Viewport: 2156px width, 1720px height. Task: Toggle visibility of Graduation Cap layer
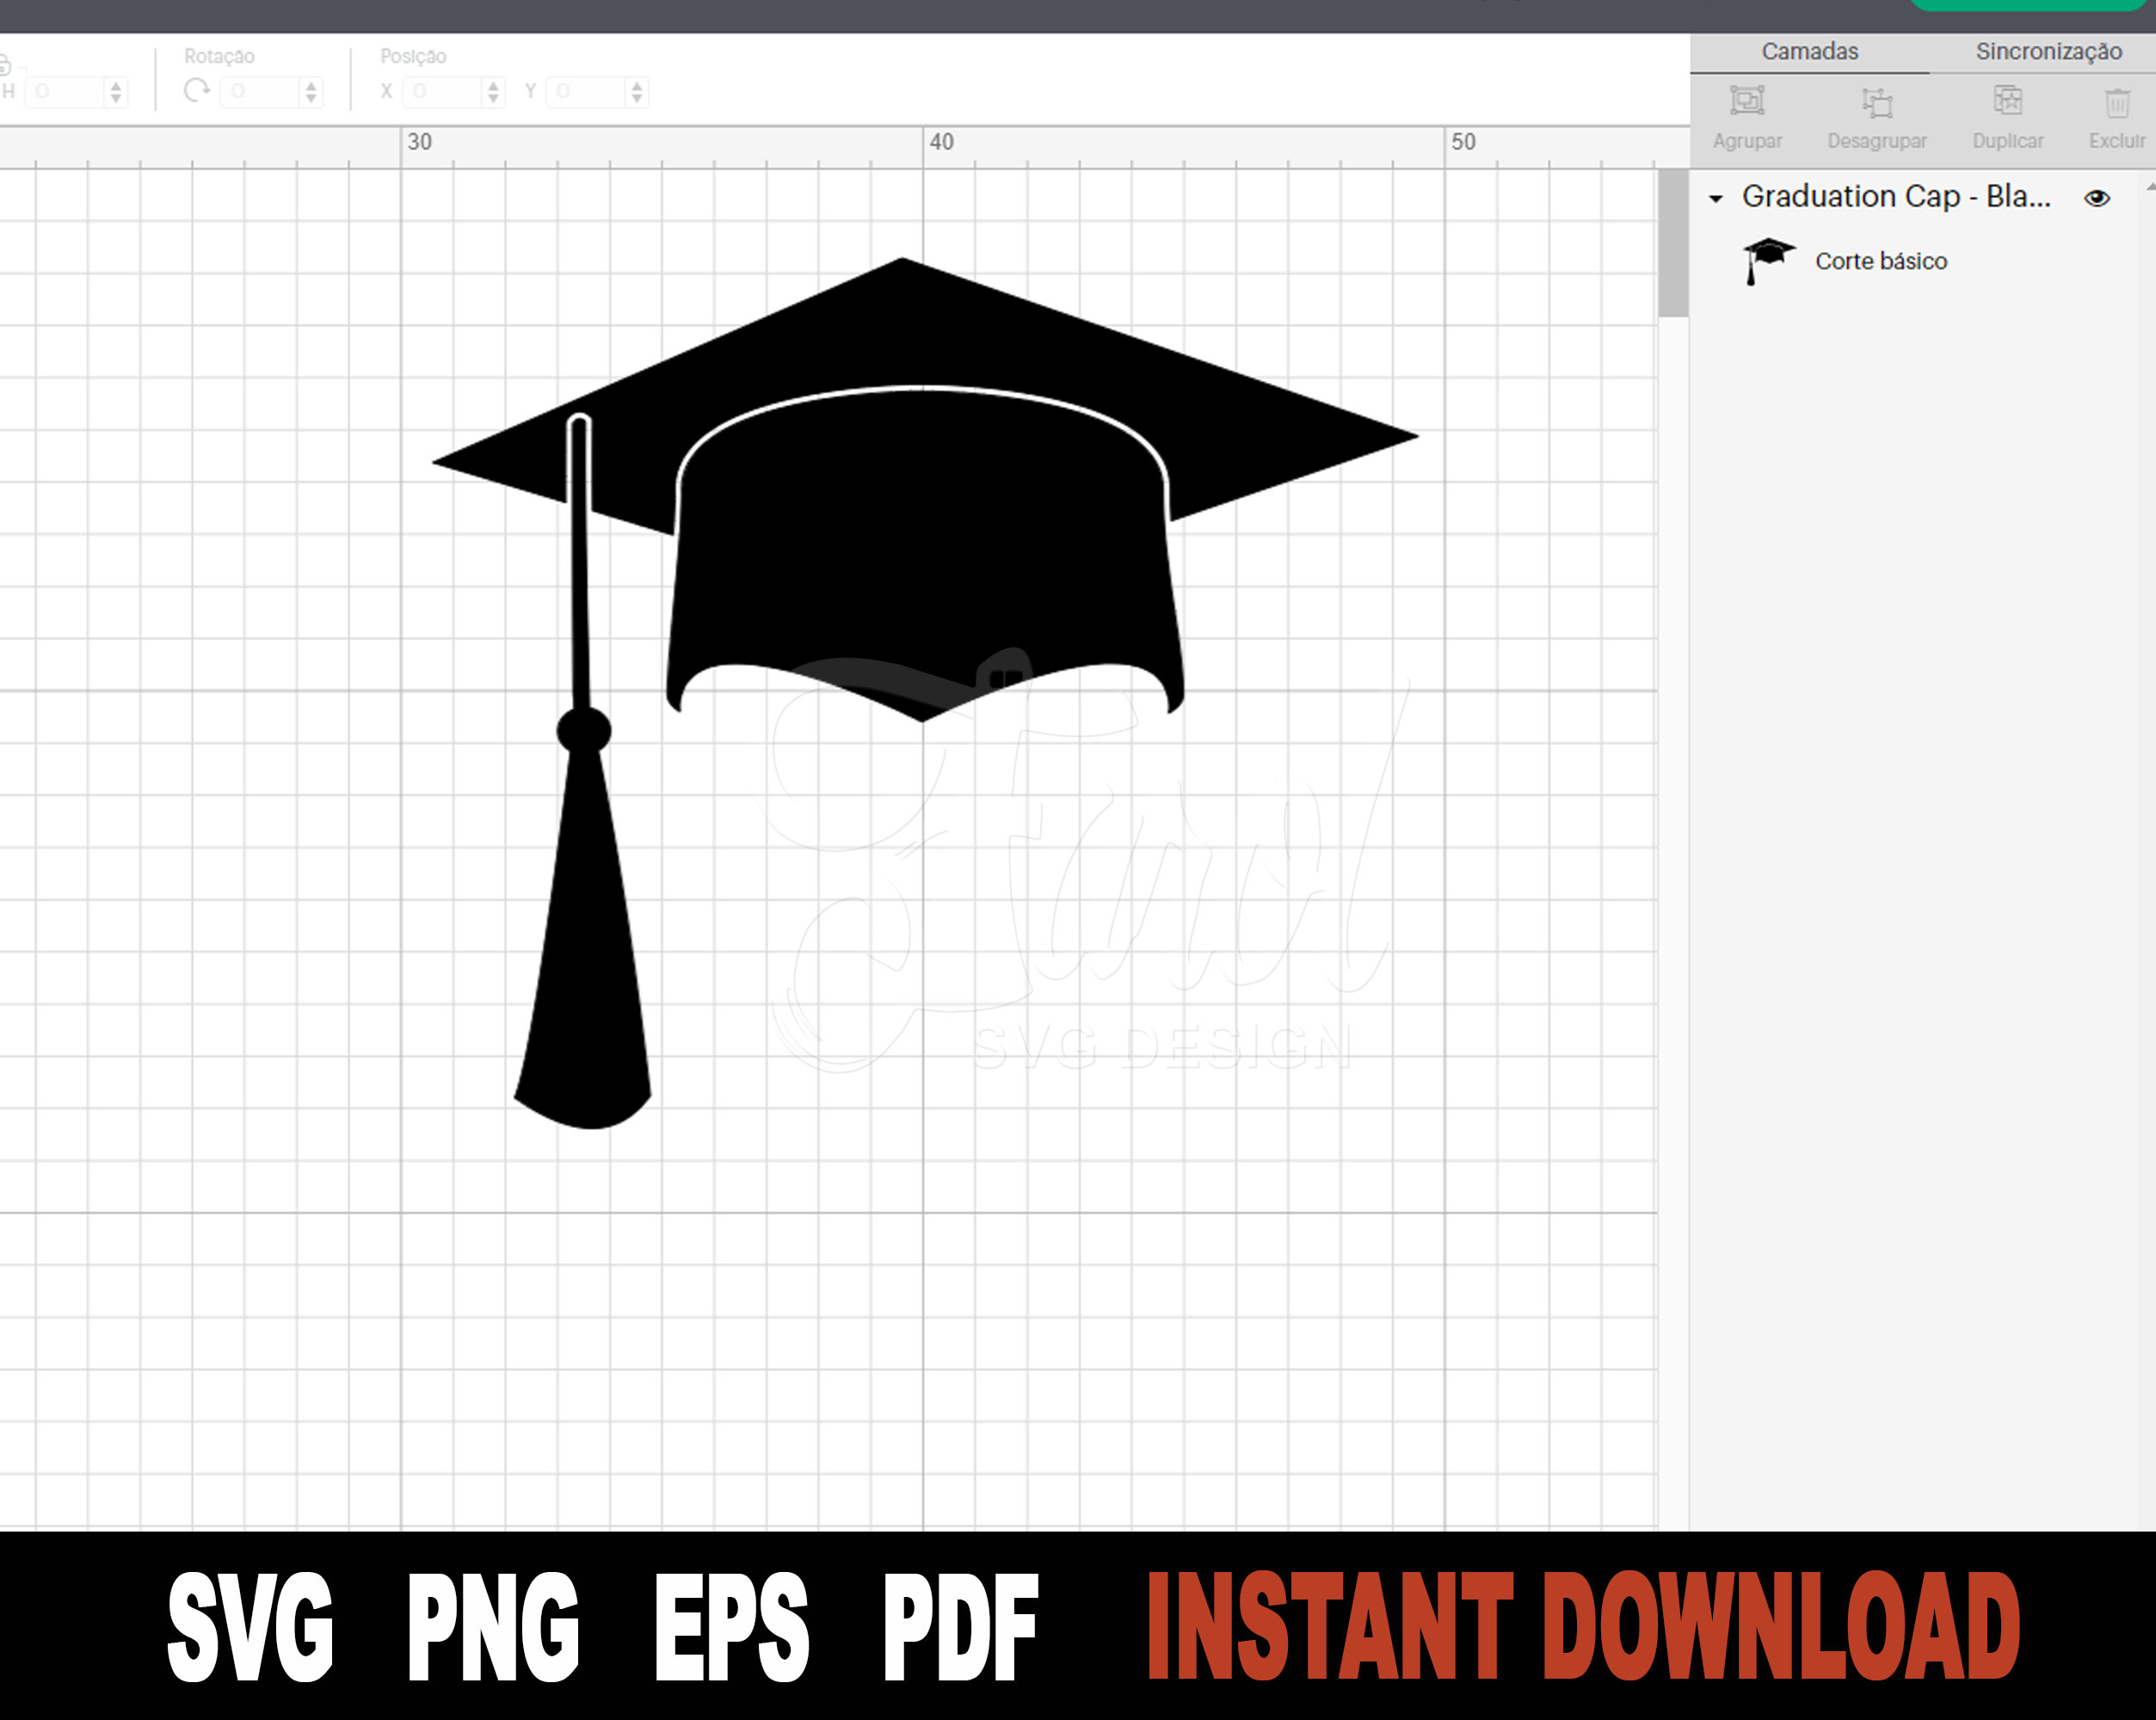[2097, 198]
